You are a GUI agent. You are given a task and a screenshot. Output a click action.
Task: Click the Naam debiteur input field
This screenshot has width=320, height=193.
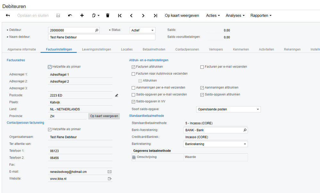coord(102,37)
